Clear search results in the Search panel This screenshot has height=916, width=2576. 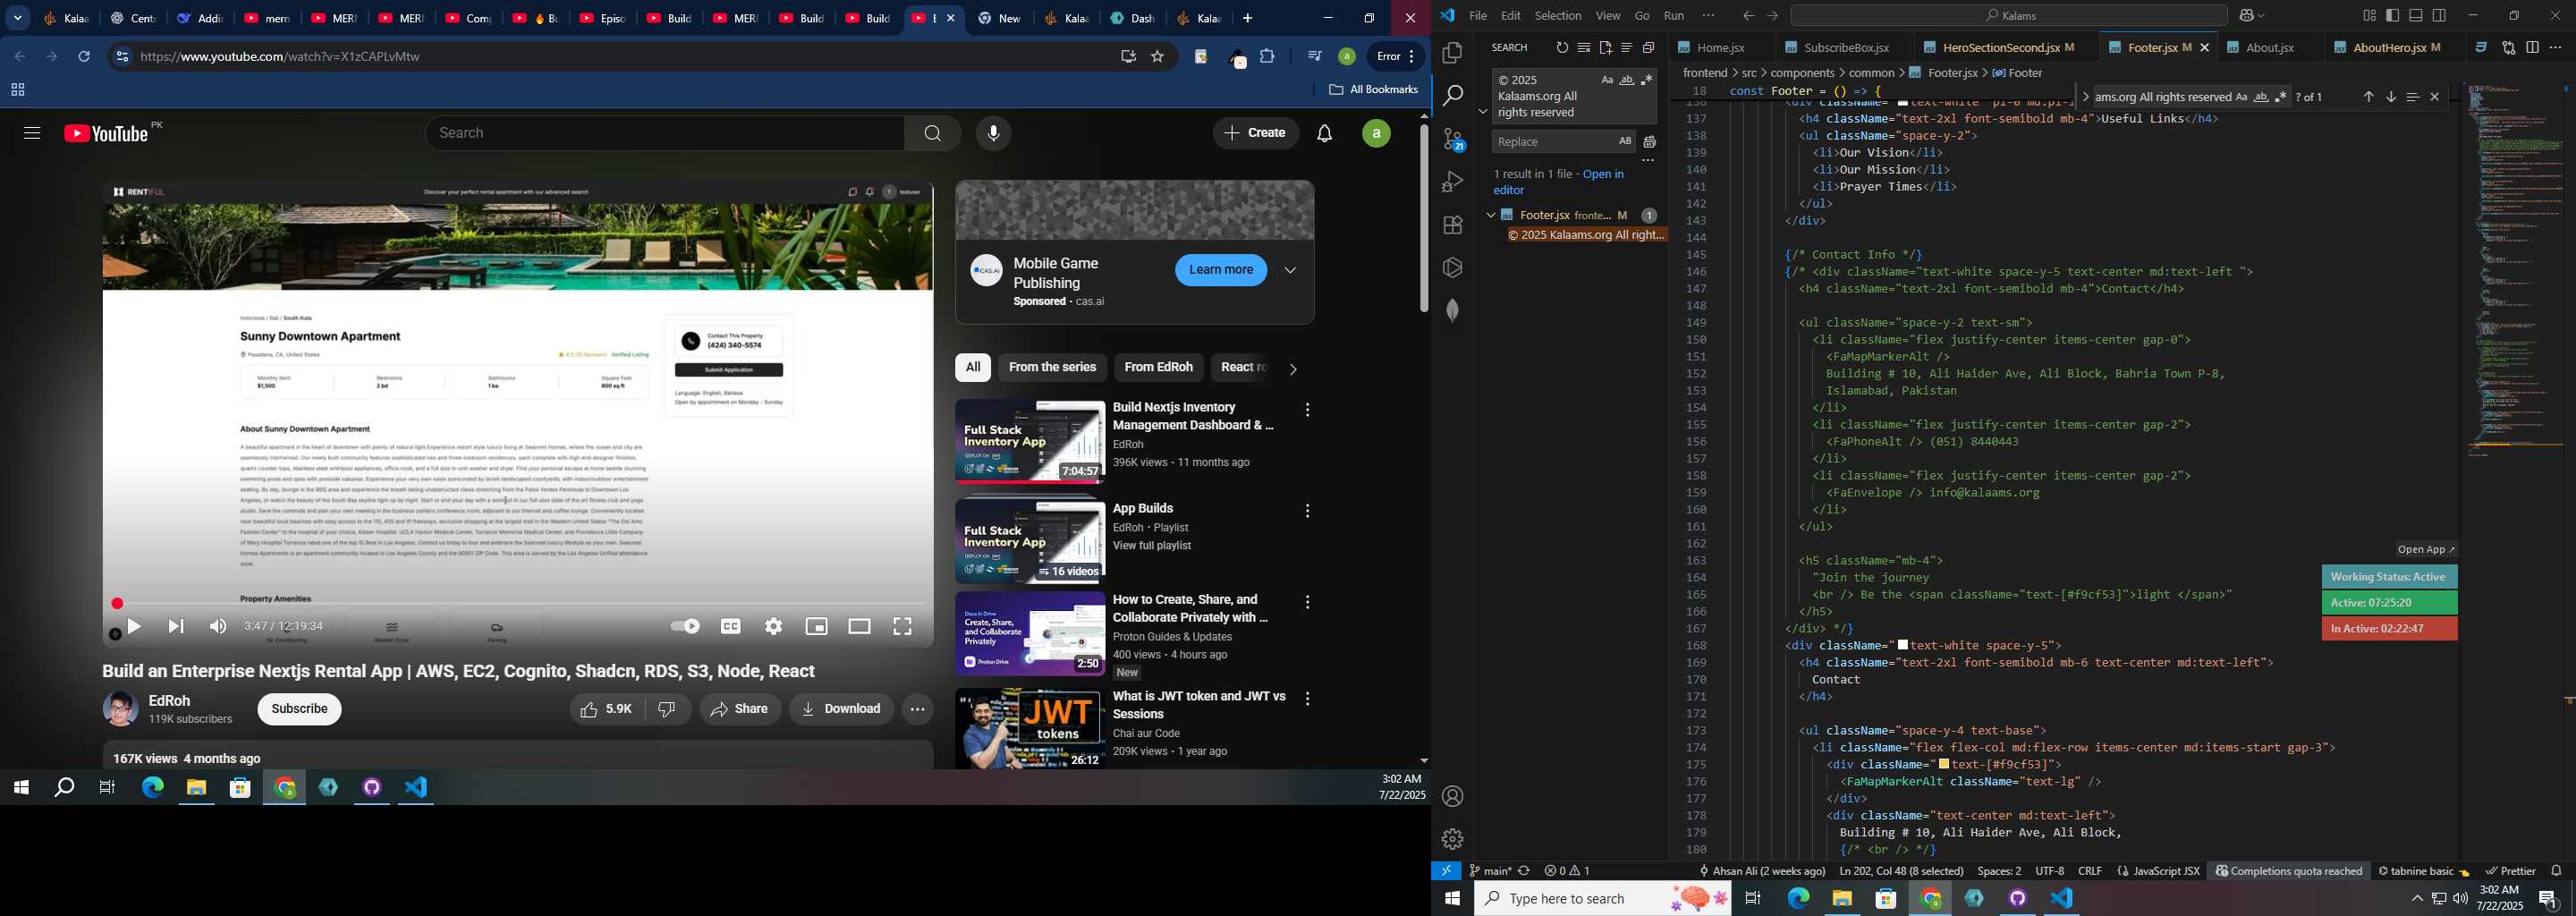[x=1584, y=48]
